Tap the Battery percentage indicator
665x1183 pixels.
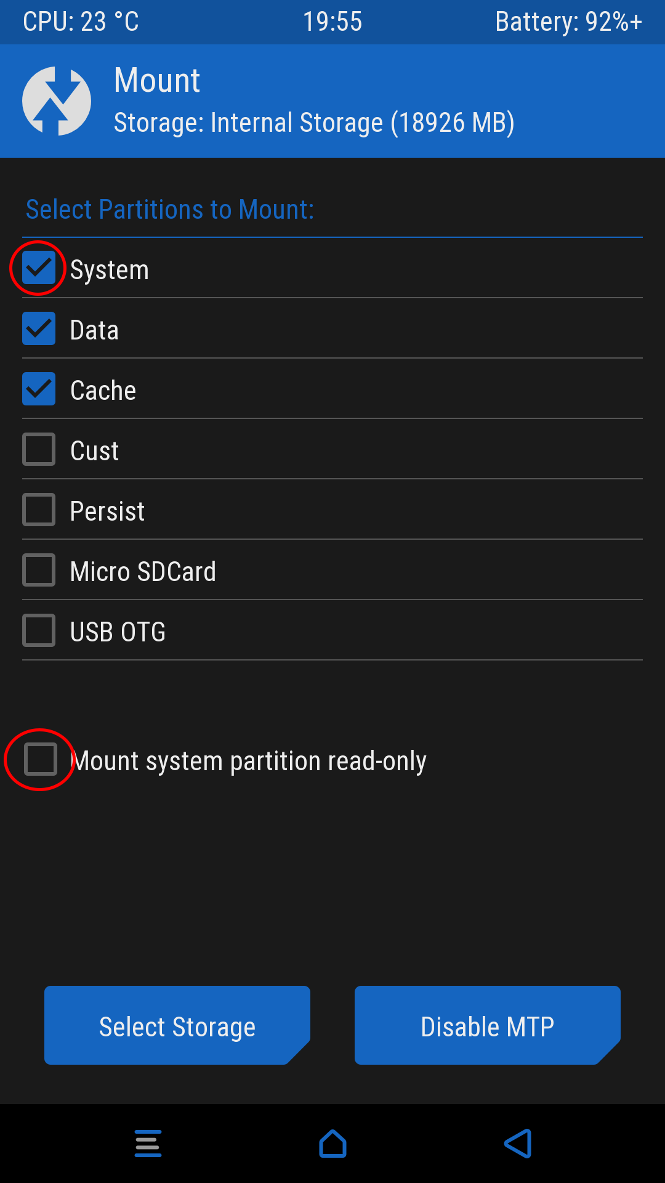[x=568, y=22]
